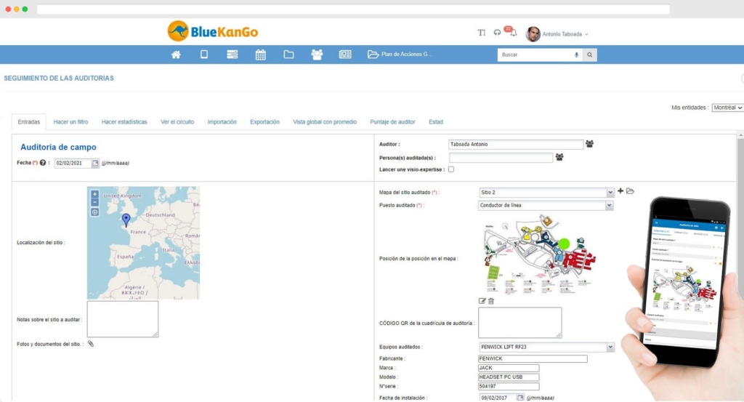The height and width of the screenshot is (402, 744).
Task: Open the Importación tab
Action: (x=222, y=122)
